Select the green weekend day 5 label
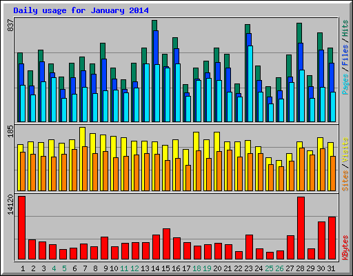353x276 pixels. 64,268
